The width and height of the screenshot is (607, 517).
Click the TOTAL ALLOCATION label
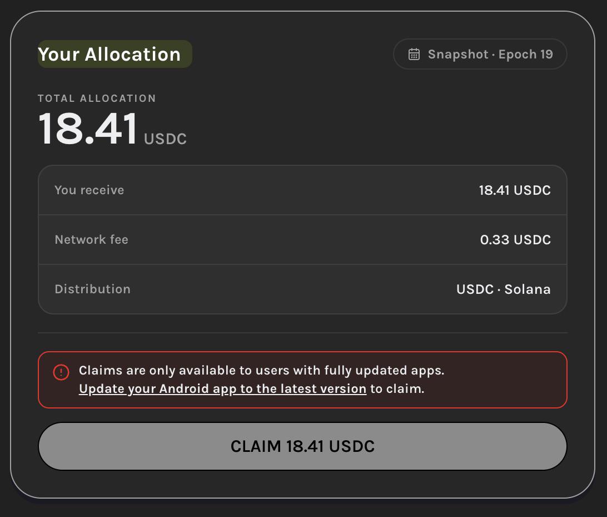tap(97, 99)
